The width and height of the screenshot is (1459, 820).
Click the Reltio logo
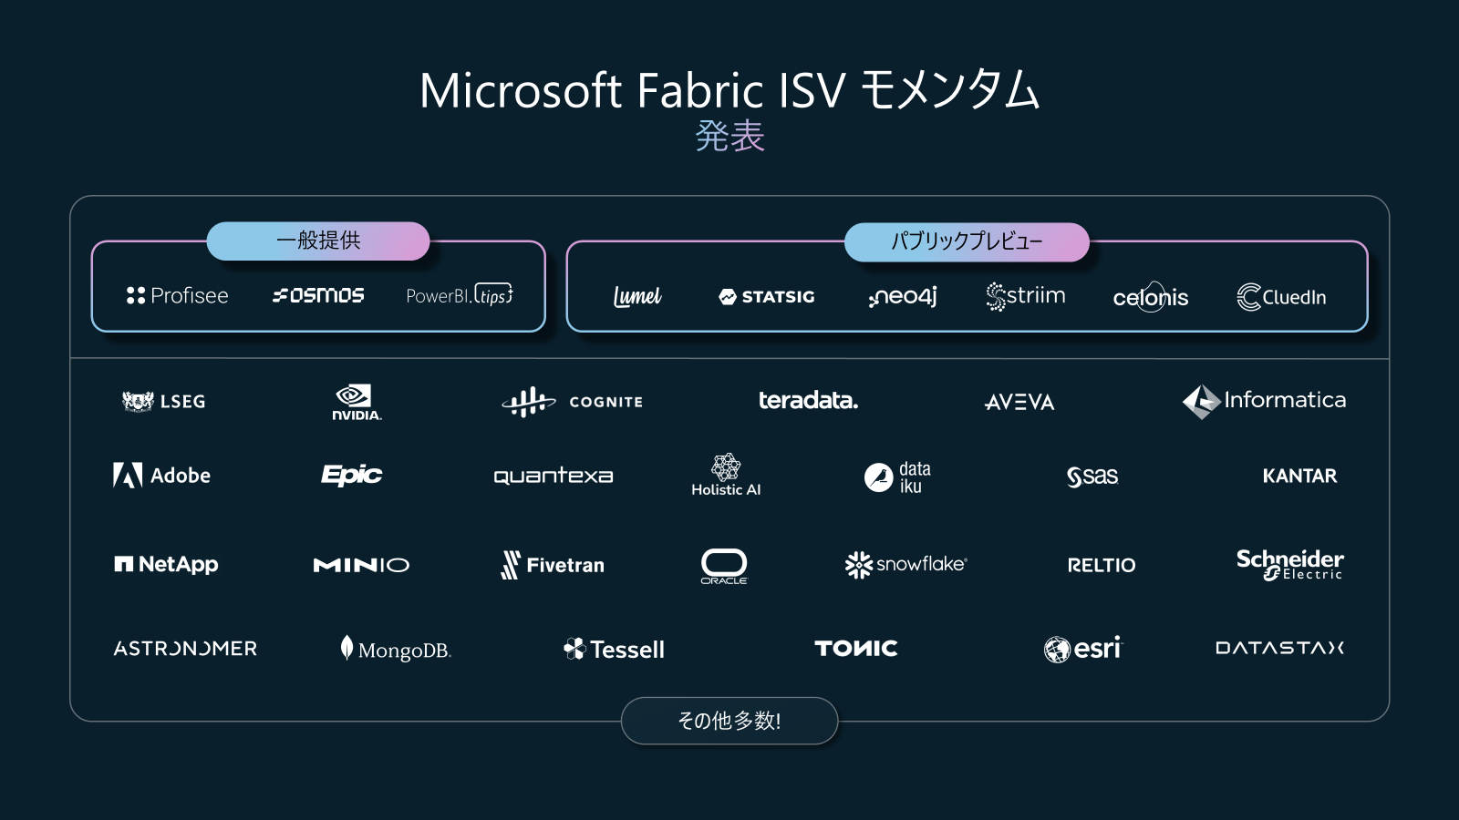coord(1102,565)
